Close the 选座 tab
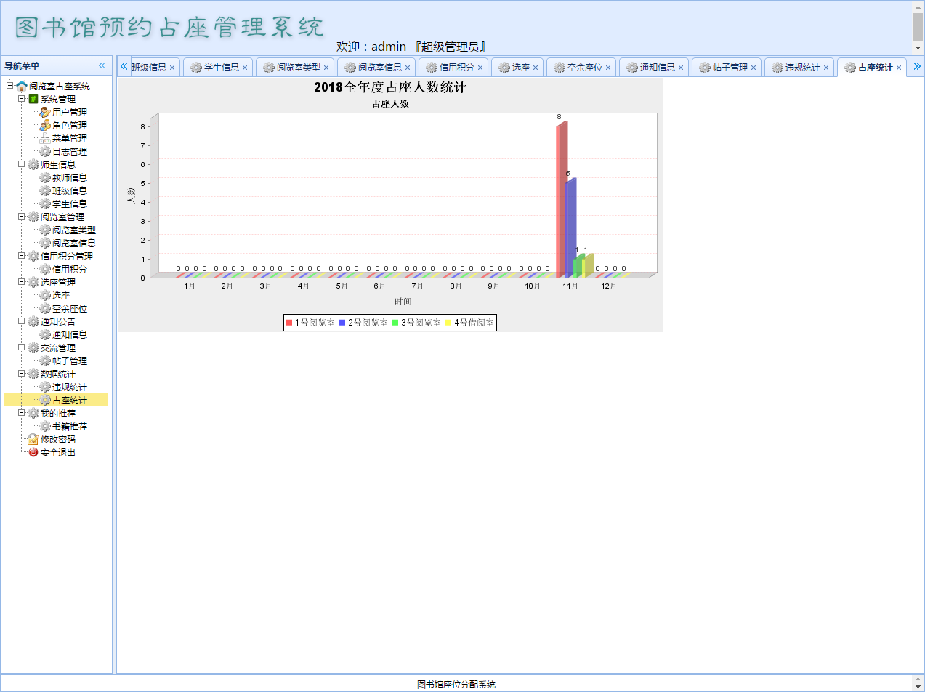Image resolution: width=925 pixels, height=692 pixels. 536,68
